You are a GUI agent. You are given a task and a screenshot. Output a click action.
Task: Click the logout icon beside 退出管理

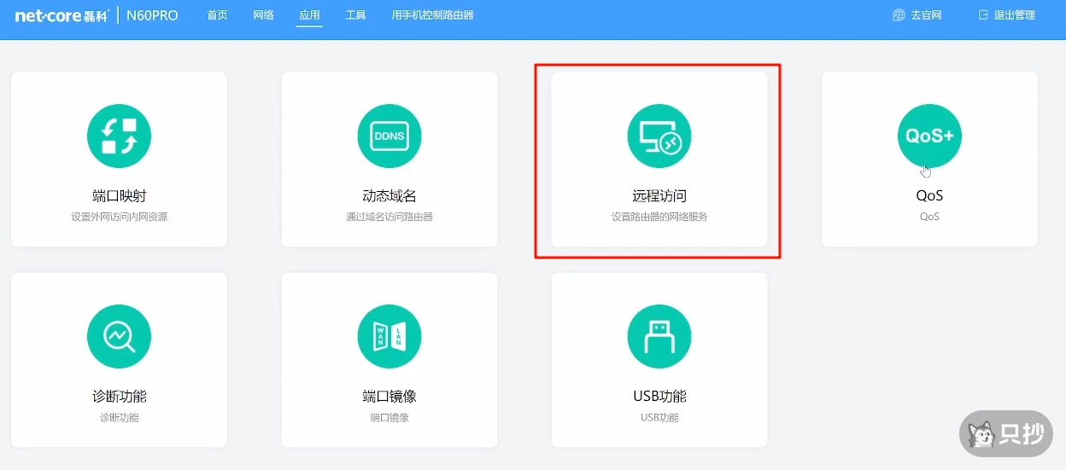[x=983, y=15]
